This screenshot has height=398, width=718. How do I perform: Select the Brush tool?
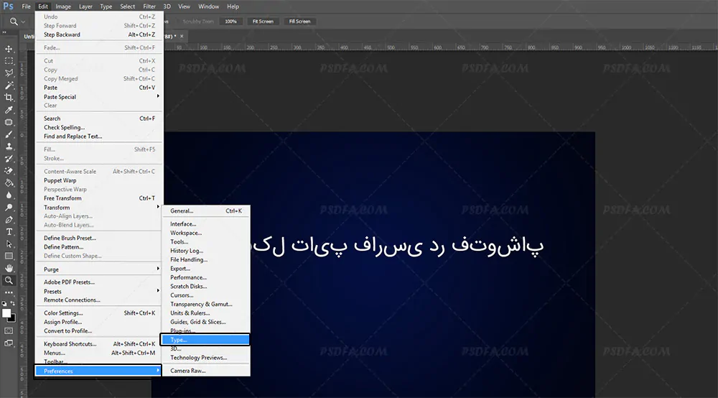click(9, 134)
